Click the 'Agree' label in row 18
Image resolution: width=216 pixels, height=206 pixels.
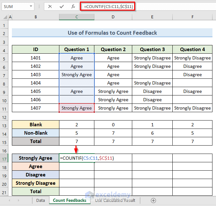click(36, 166)
